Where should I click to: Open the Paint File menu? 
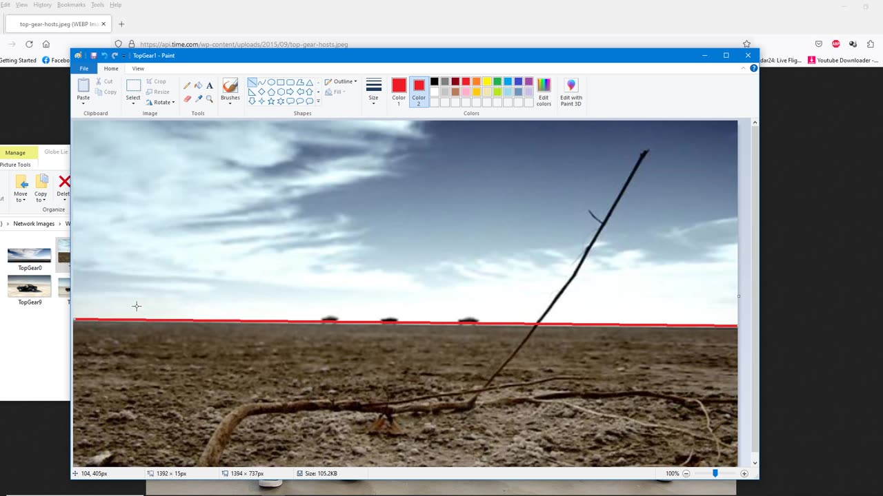tap(84, 68)
